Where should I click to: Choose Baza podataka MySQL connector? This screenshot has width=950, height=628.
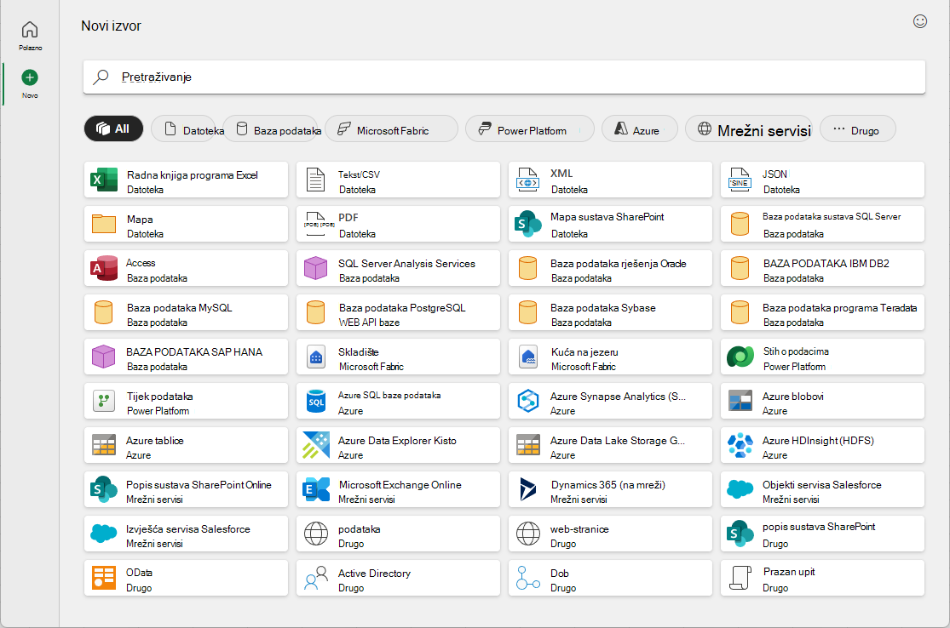pyautogui.click(x=186, y=312)
